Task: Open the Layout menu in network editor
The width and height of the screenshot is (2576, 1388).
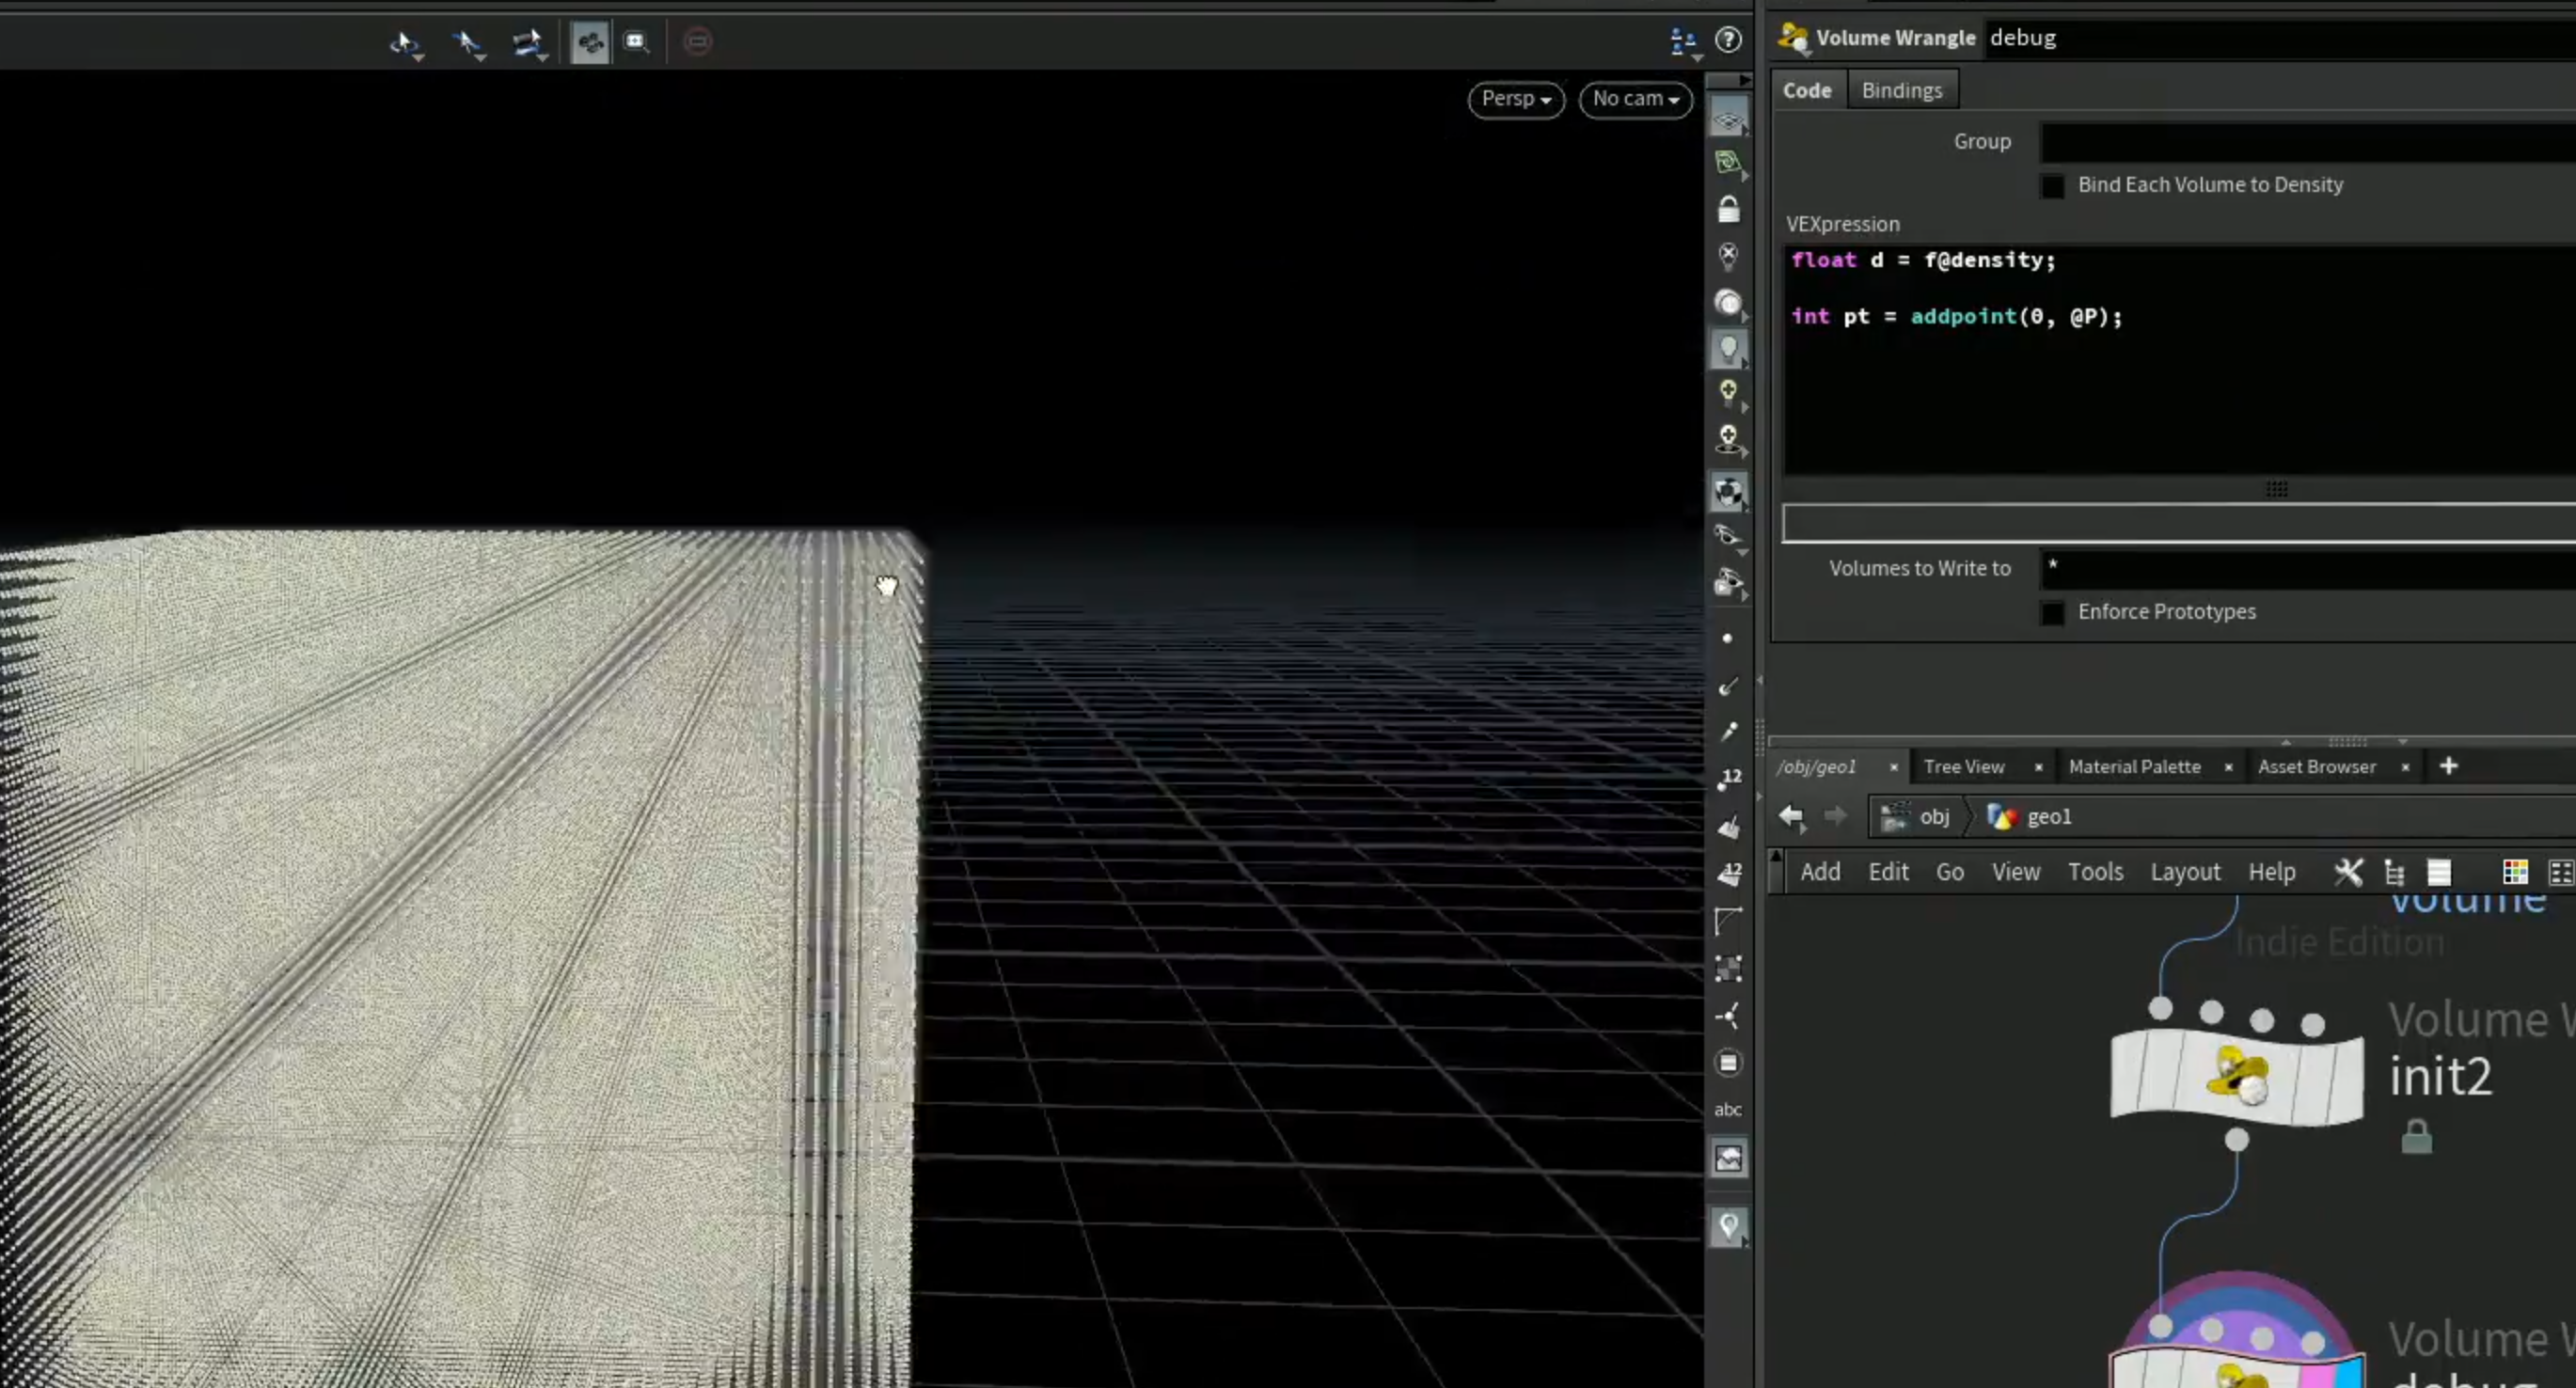Action: pyautogui.click(x=2185, y=872)
